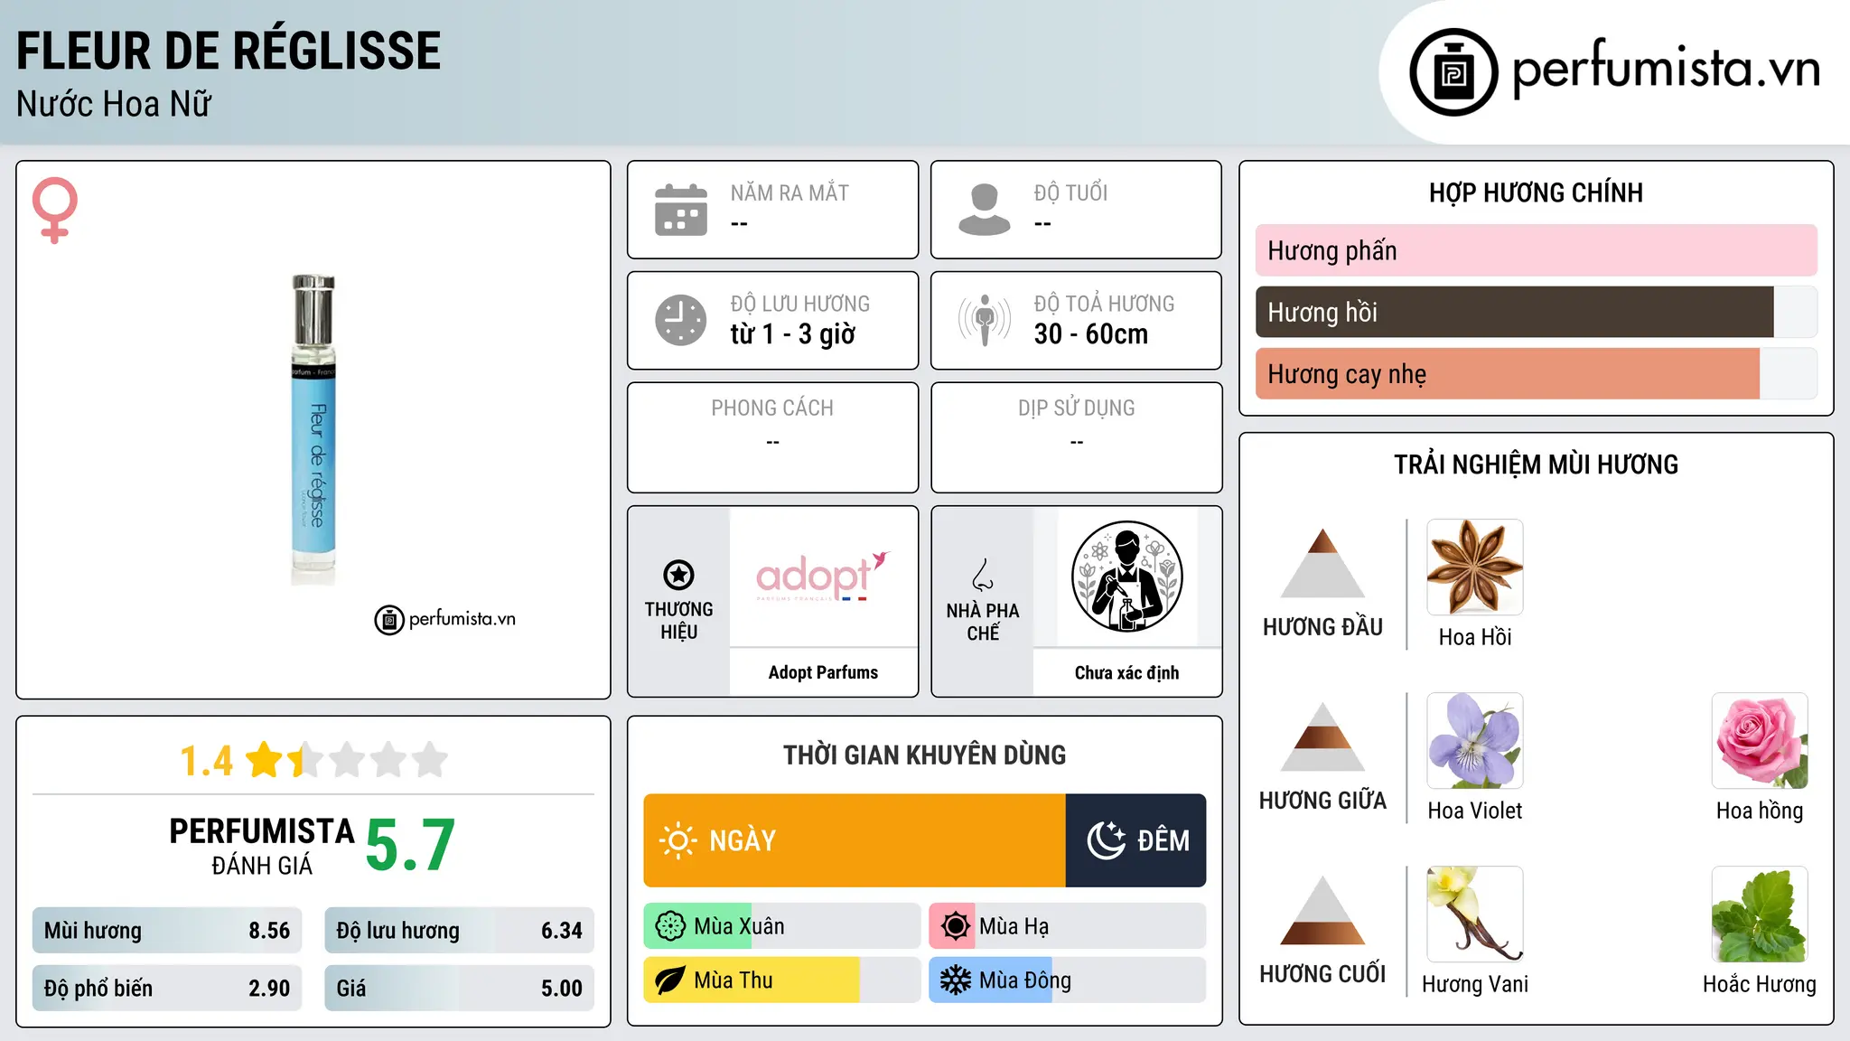This screenshot has height=1041, width=1850.
Task: Click the 1.4 star rating number
Action: [x=207, y=761]
